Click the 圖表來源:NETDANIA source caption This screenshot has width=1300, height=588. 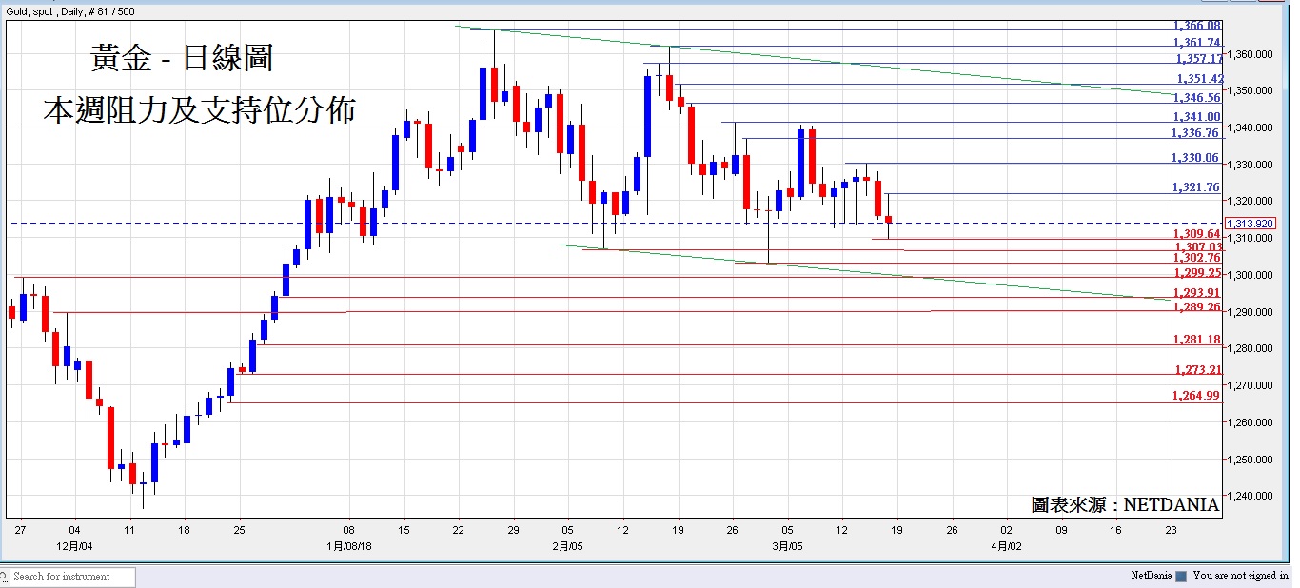(x=1125, y=505)
